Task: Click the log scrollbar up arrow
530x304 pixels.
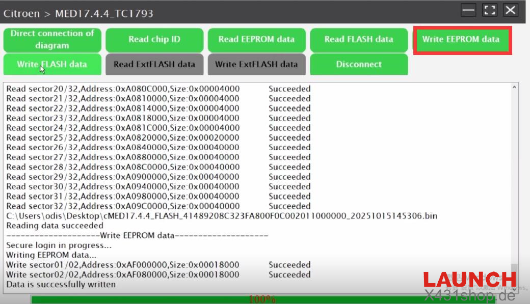Action: tap(515, 88)
